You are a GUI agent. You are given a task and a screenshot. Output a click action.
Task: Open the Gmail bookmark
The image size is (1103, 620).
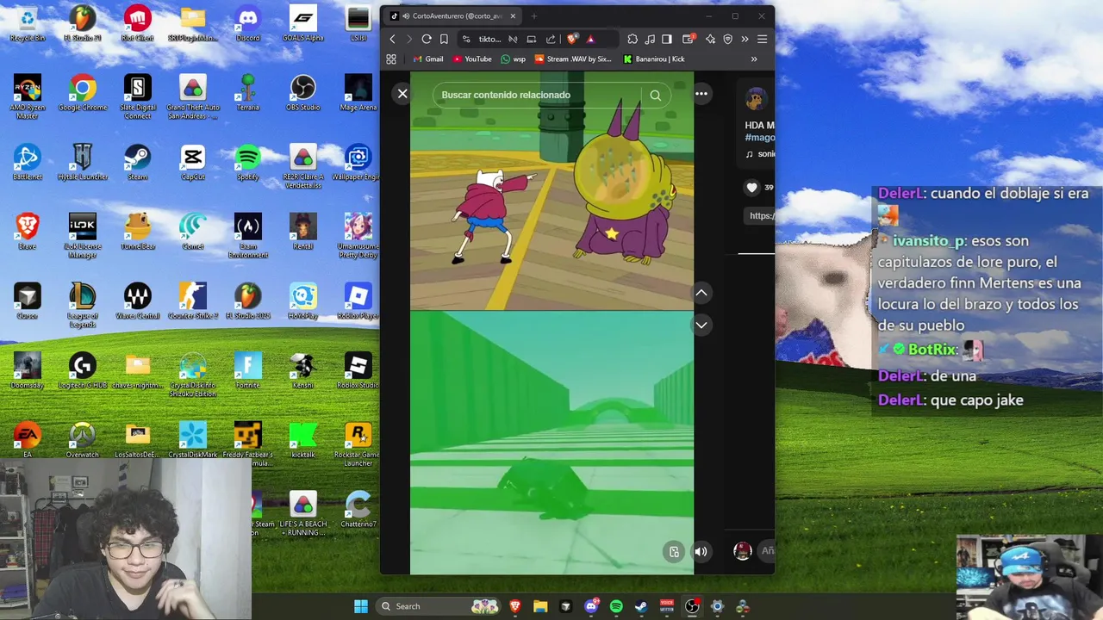427,59
